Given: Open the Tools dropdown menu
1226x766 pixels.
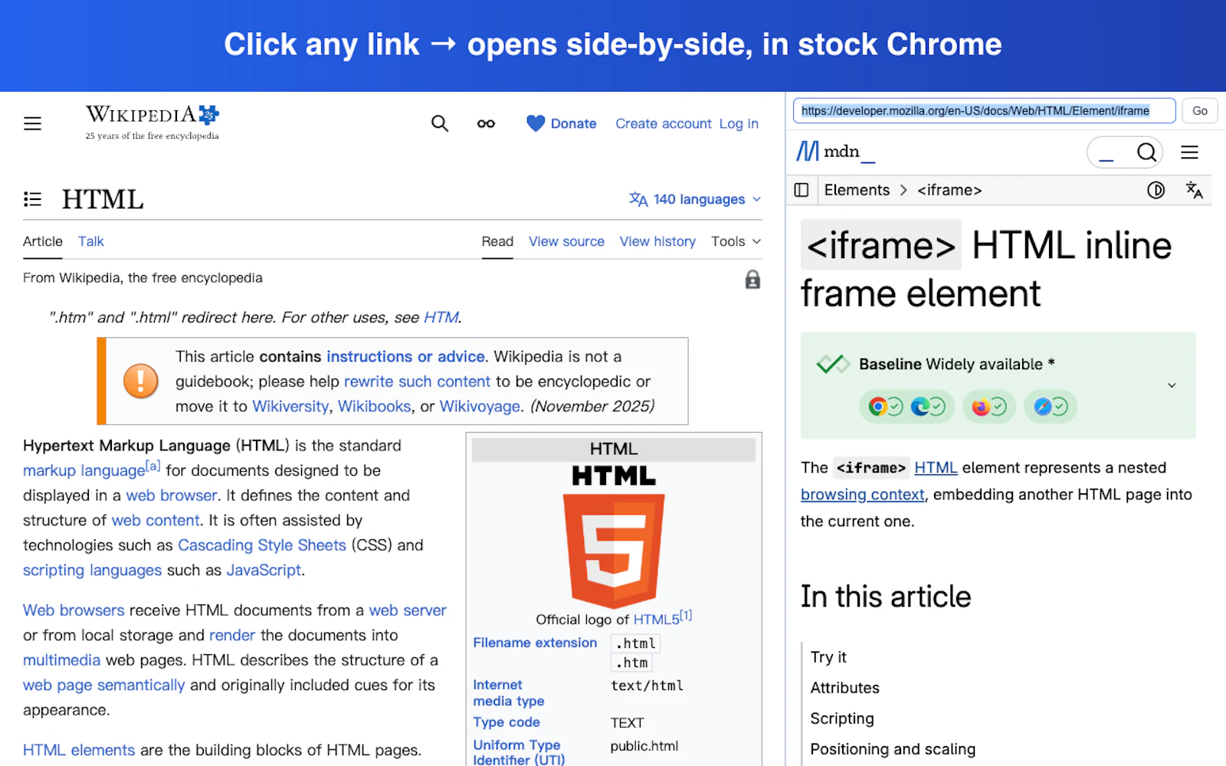Looking at the screenshot, I should [736, 241].
